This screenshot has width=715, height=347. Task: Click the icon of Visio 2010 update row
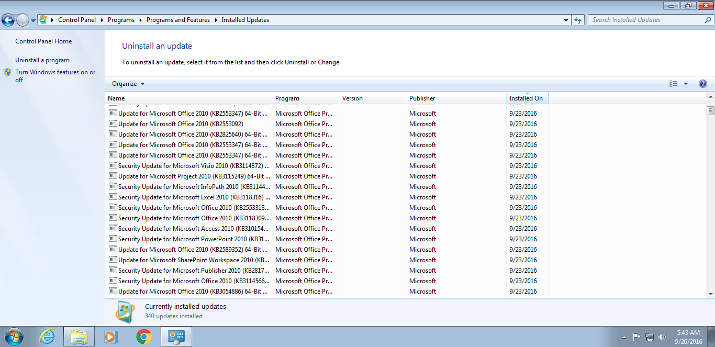(x=113, y=165)
